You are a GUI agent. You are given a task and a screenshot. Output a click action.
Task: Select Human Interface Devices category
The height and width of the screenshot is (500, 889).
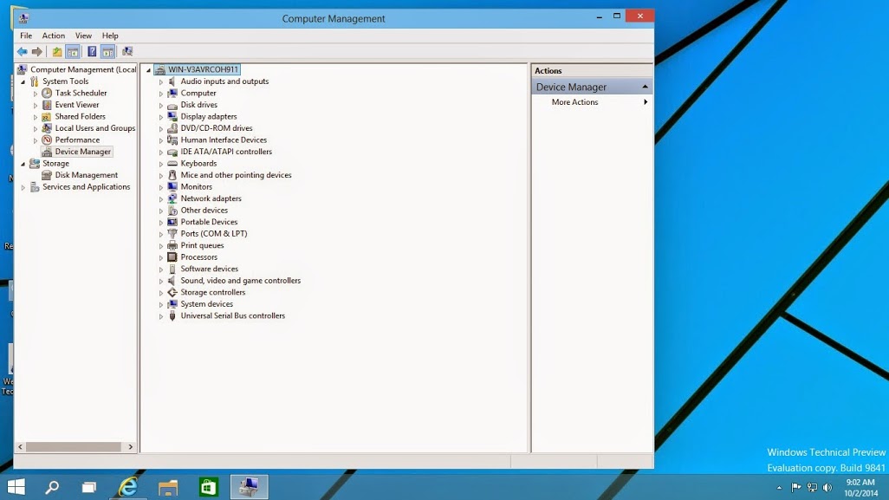tap(224, 140)
